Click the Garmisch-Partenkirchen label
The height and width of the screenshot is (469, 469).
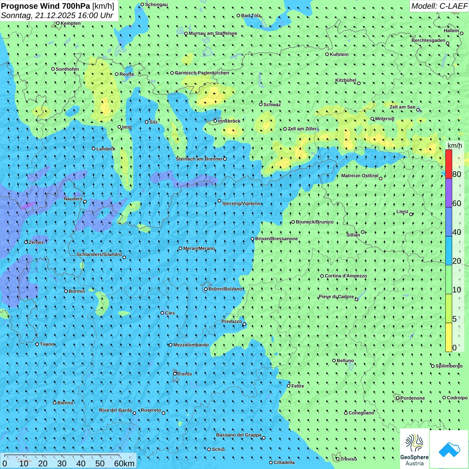click(202, 73)
